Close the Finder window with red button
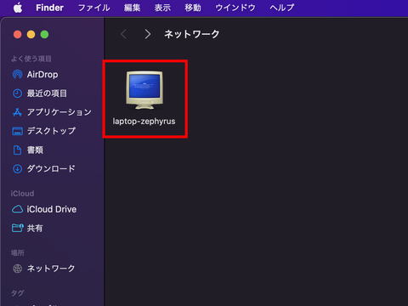This screenshot has height=306, width=408. coord(18,35)
